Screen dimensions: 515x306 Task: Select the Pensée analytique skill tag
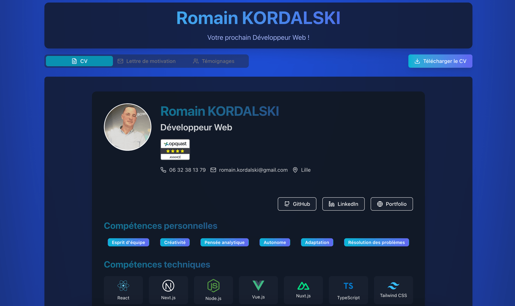click(225, 242)
